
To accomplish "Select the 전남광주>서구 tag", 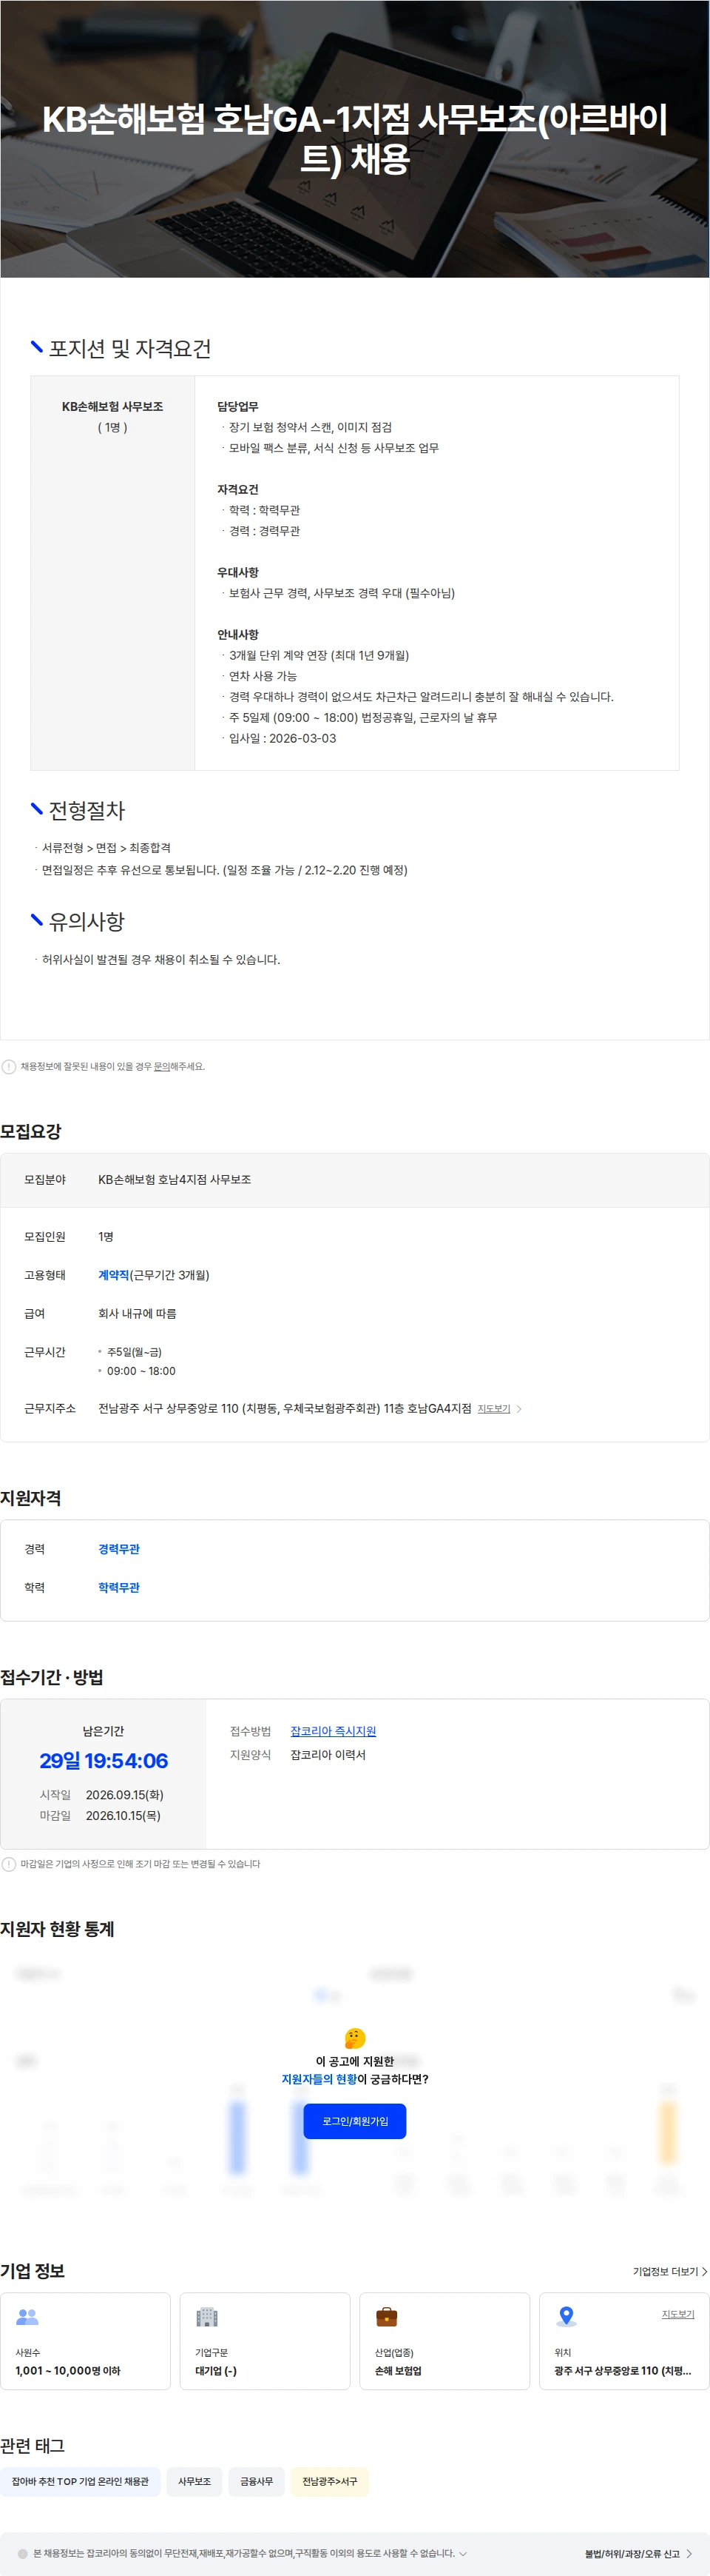I will pyautogui.click(x=330, y=2481).
